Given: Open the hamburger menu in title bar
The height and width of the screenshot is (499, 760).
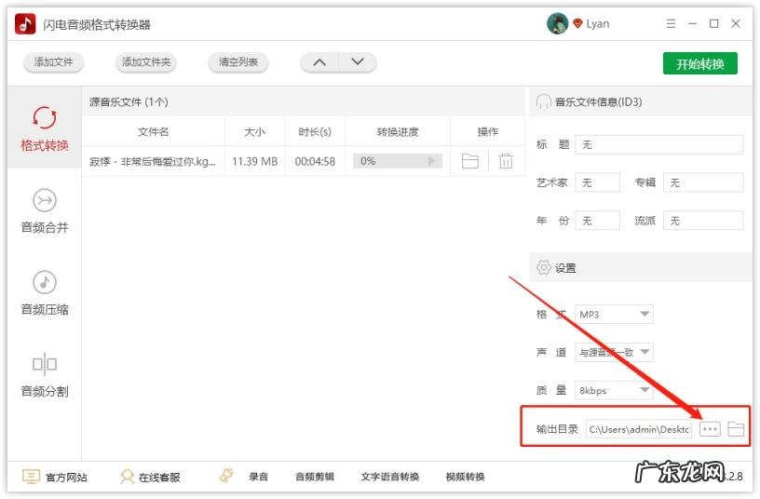Looking at the screenshot, I should (671, 23).
